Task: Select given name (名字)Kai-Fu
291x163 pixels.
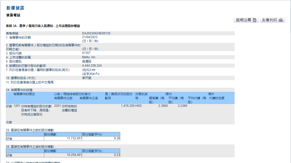Action: pos(90,74)
